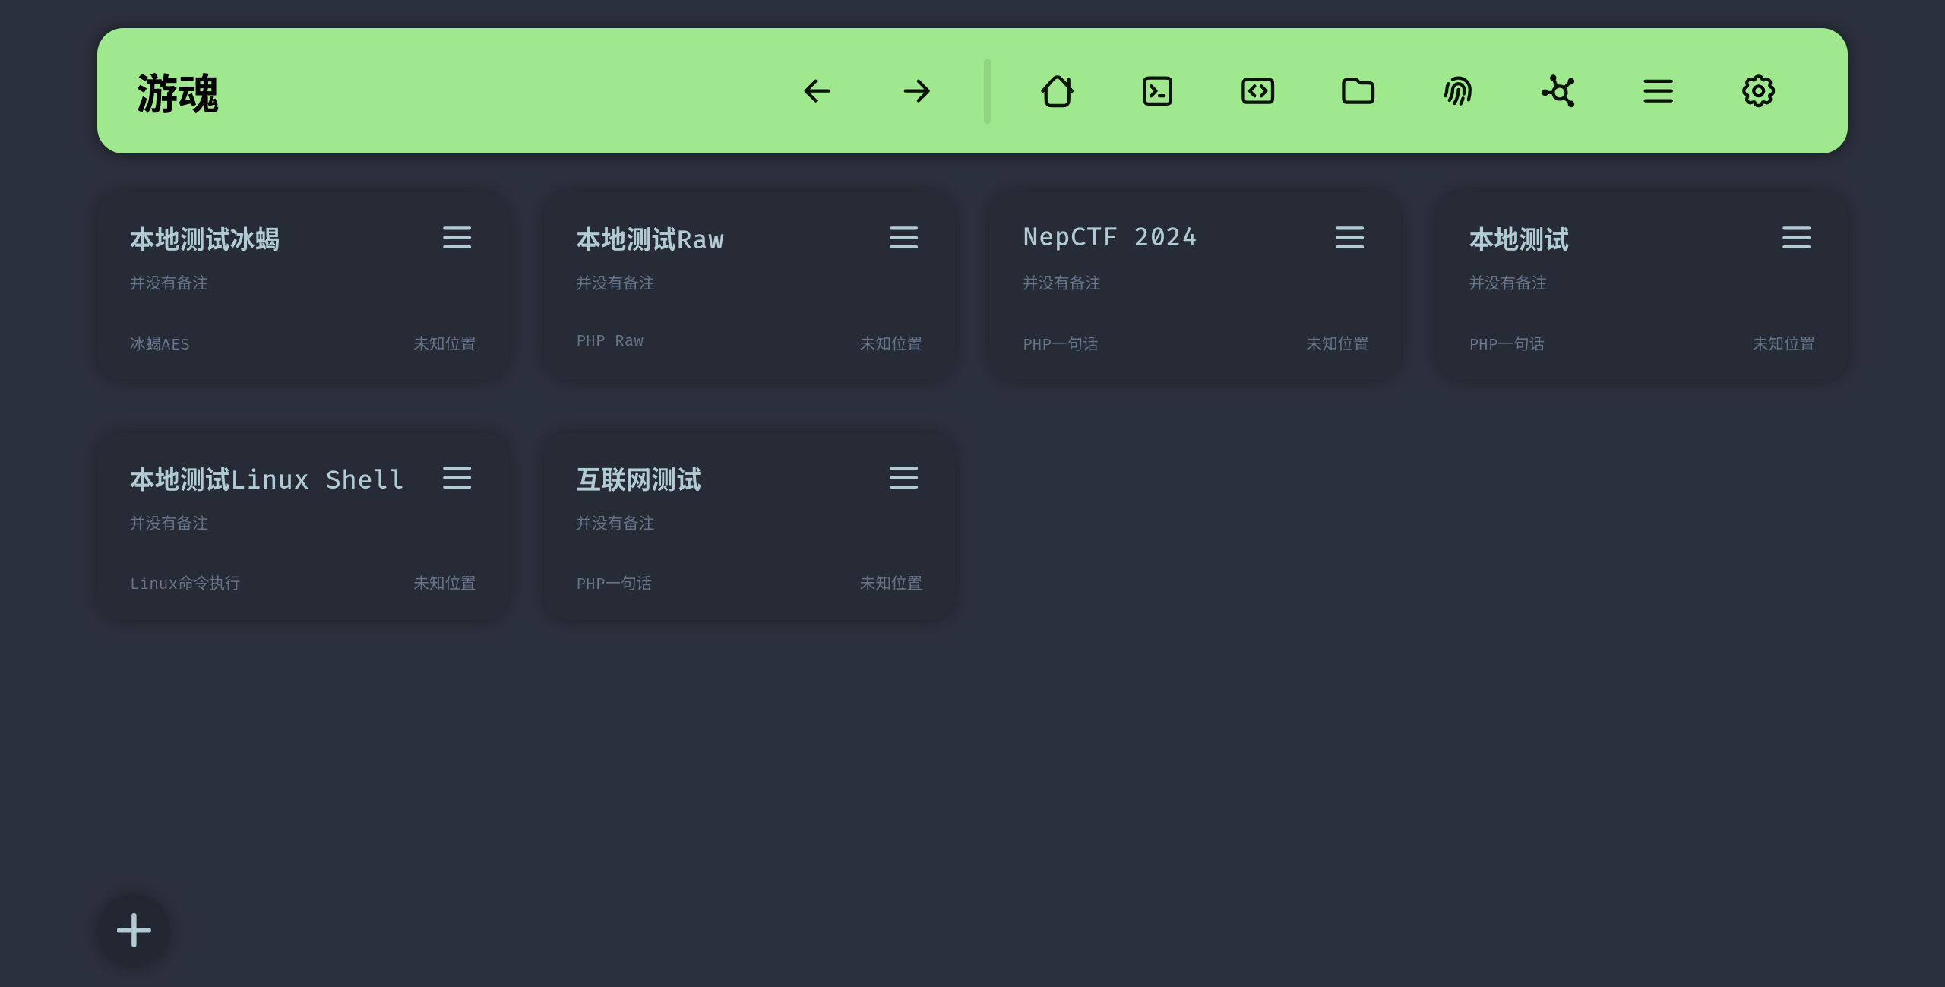Open the terminal icon in the toolbar
The width and height of the screenshot is (1945, 987).
[x=1157, y=91]
